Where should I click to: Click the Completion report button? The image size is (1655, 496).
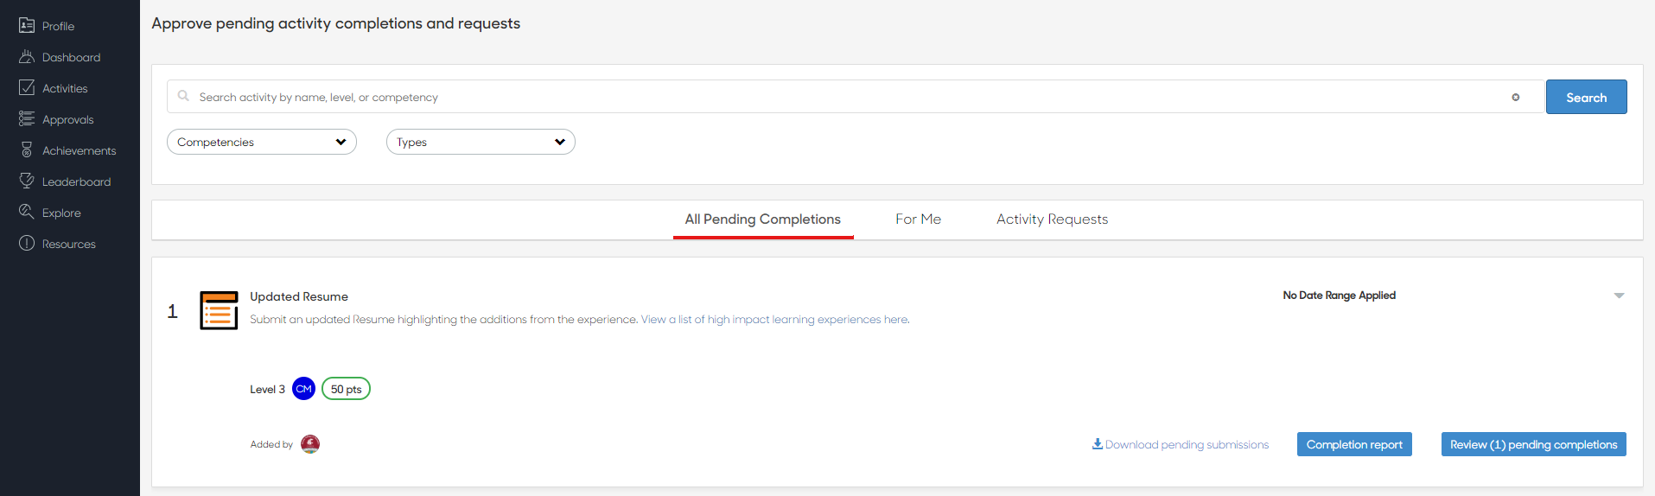[1354, 444]
